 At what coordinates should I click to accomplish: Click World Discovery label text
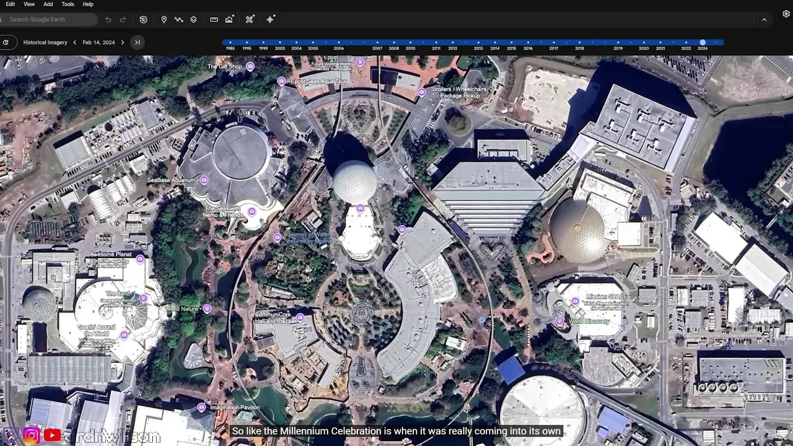tap(590, 321)
